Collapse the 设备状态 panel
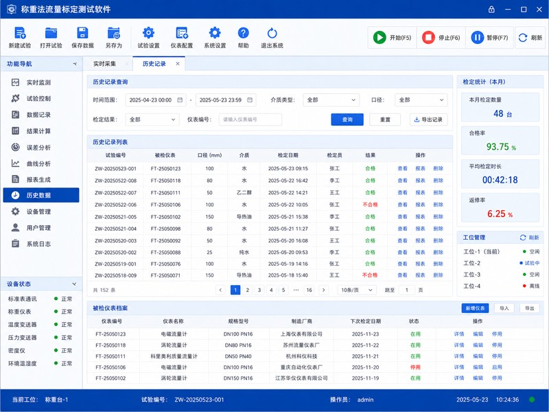This screenshot has height=412, width=549. click(74, 284)
